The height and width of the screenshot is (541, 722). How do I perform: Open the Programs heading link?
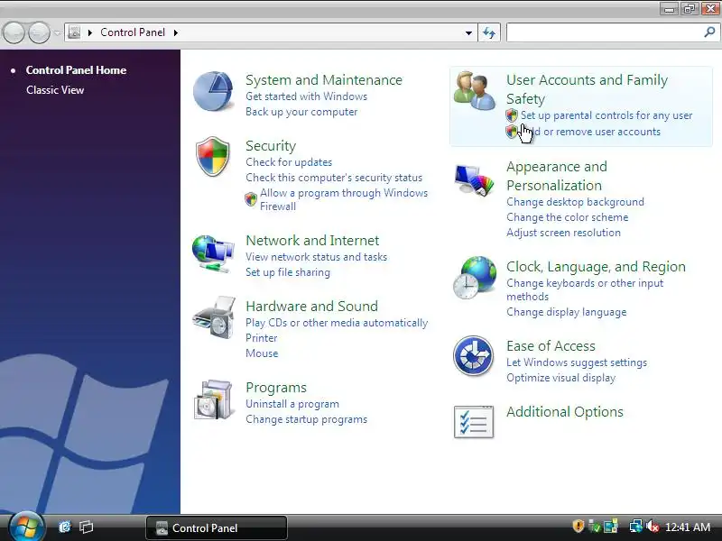click(x=276, y=388)
